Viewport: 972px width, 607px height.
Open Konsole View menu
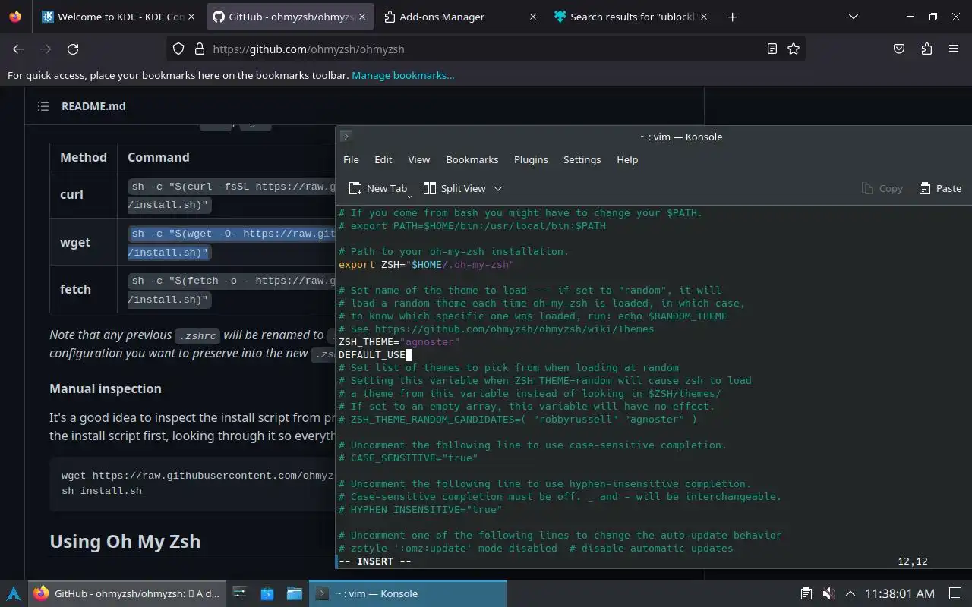(x=418, y=159)
